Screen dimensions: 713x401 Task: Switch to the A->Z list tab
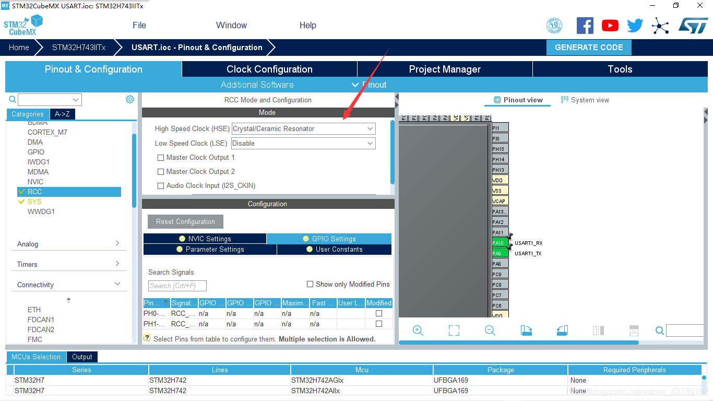coord(62,114)
